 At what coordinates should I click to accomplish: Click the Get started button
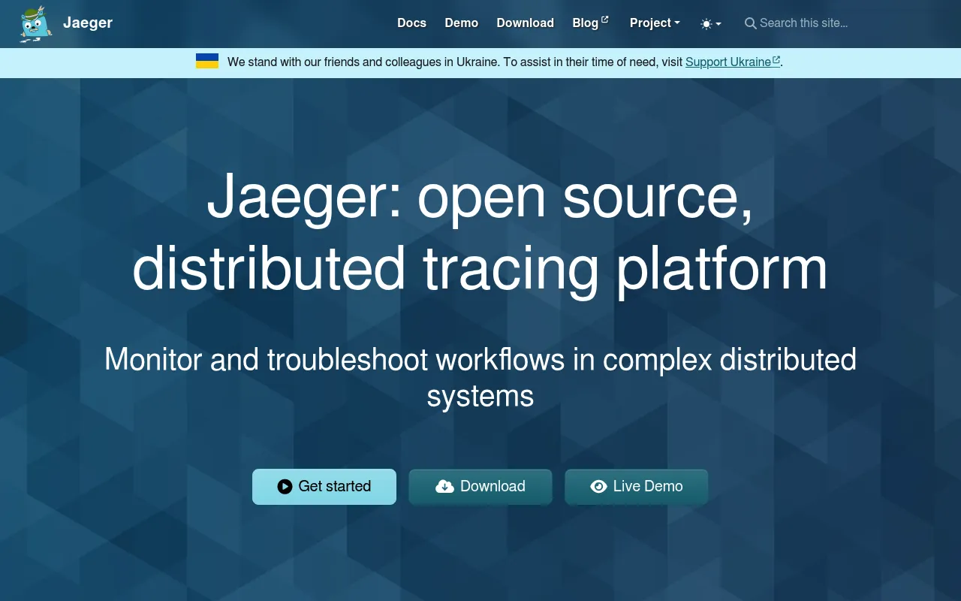tap(324, 487)
